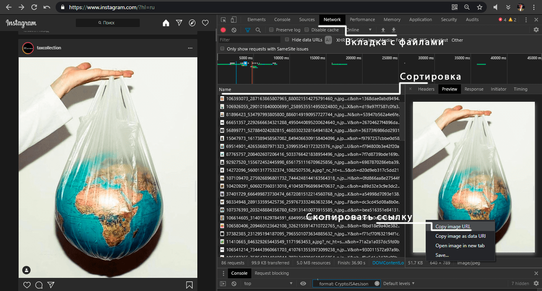Open Instagram direct messages paper-plane icon

[x=179, y=23]
